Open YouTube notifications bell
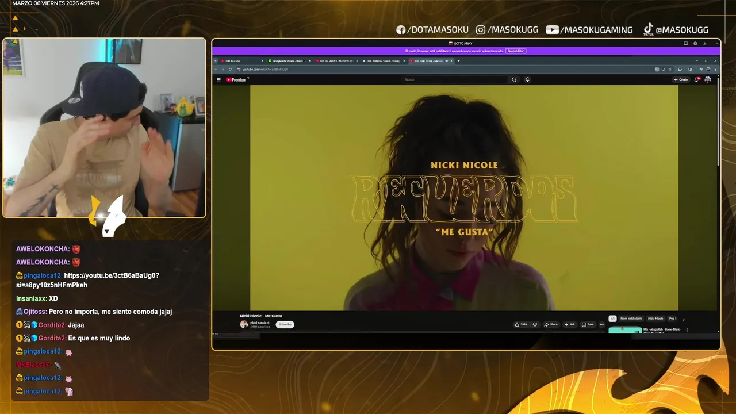736x414 pixels. tap(697, 79)
